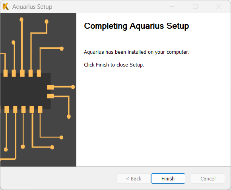Click the greyed-out maximize icon
Screen dimensions: 231x190
(x=195, y=6)
